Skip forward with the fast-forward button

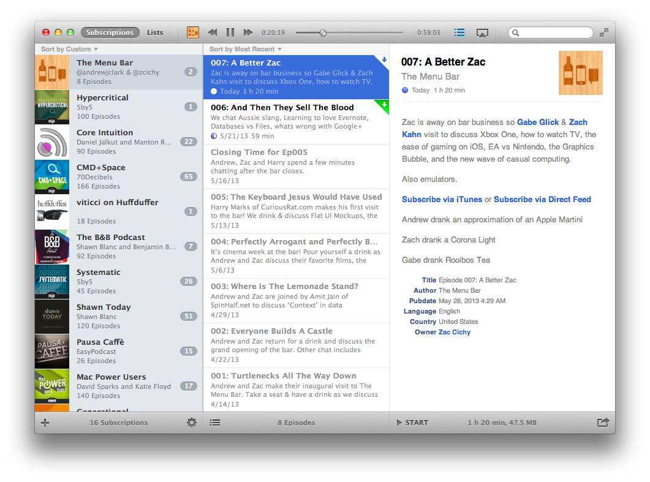(x=248, y=32)
